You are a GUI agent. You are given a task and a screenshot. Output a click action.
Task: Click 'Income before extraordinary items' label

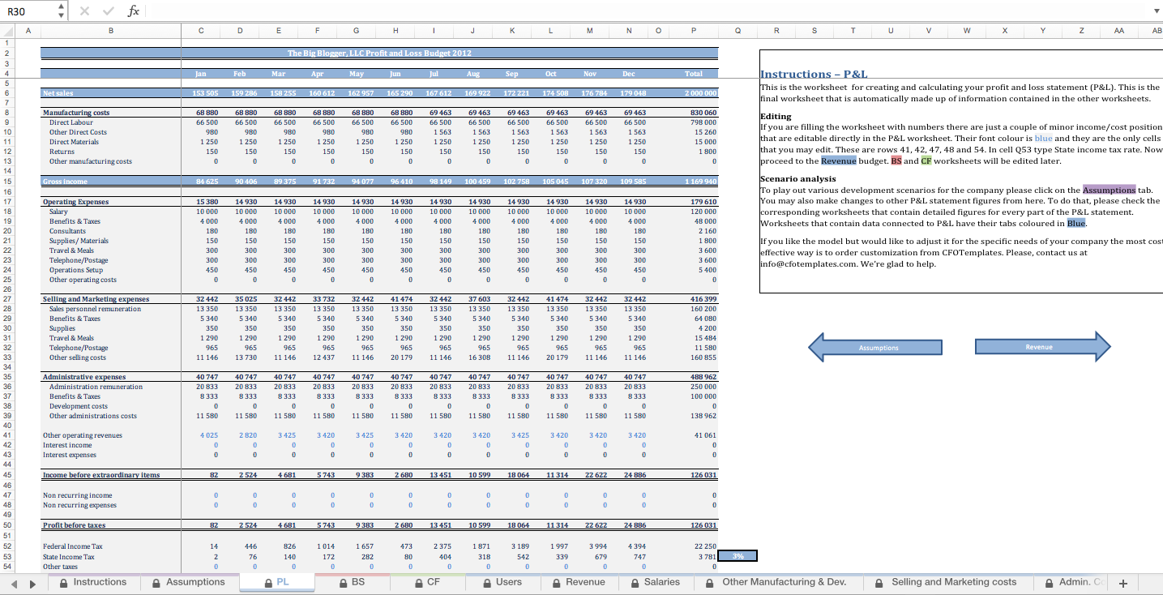click(x=101, y=475)
